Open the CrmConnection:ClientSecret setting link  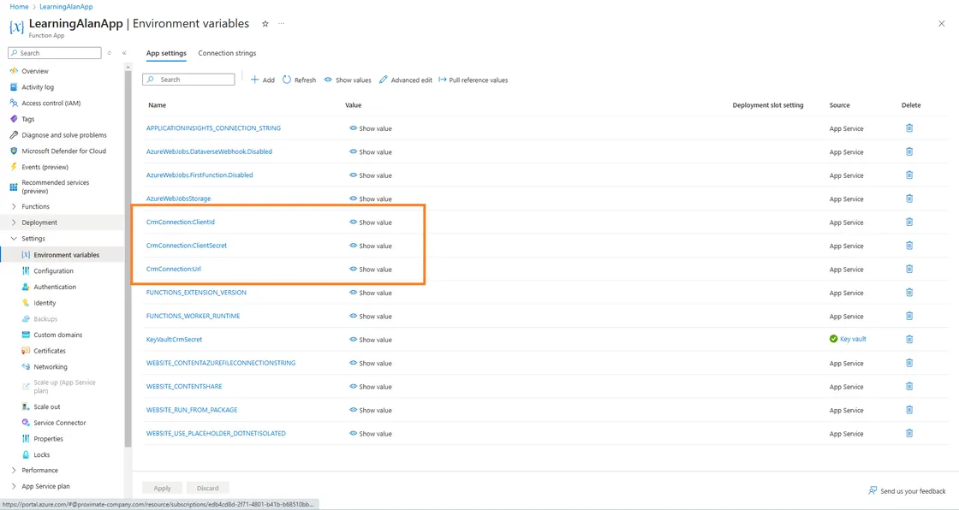(x=187, y=246)
